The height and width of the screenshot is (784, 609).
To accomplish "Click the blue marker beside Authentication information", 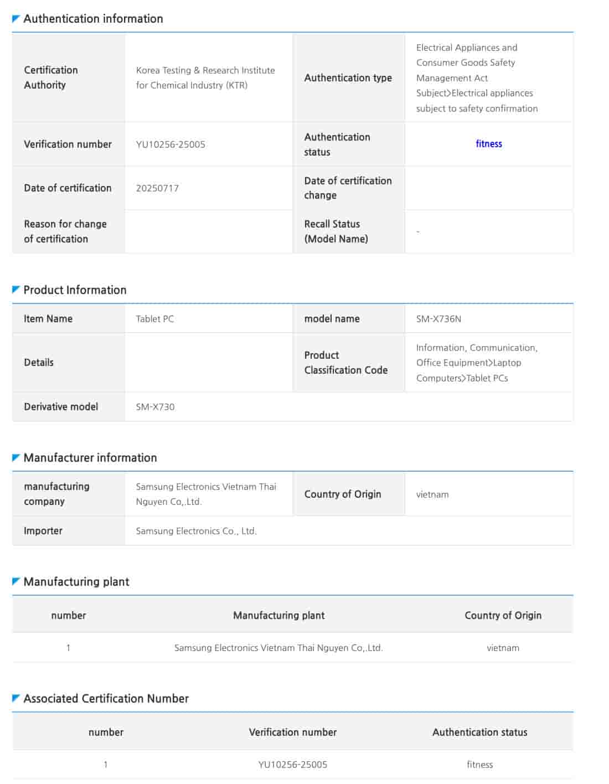I will point(16,19).
